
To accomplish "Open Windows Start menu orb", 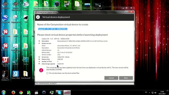I will pyautogui.click(x=4, y=93).
